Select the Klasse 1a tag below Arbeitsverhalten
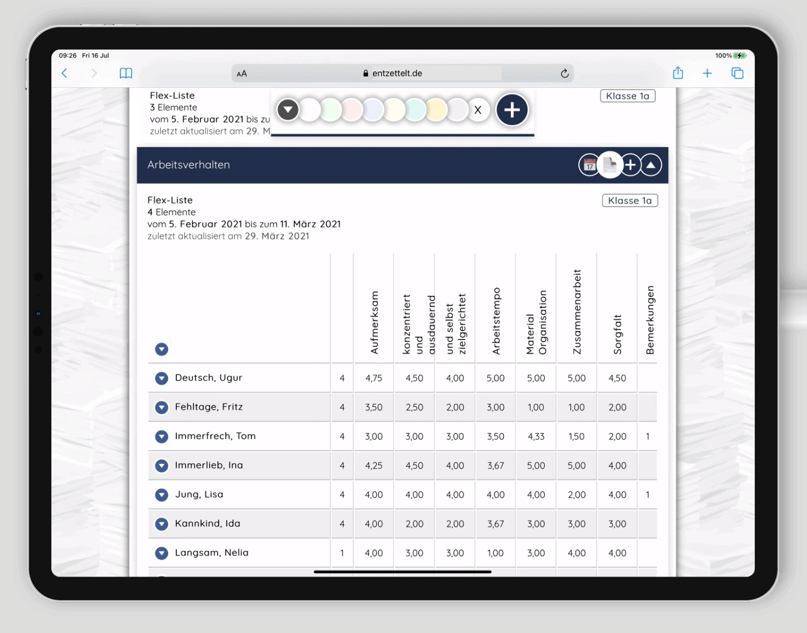The width and height of the screenshot is (807, 633). 630,201
